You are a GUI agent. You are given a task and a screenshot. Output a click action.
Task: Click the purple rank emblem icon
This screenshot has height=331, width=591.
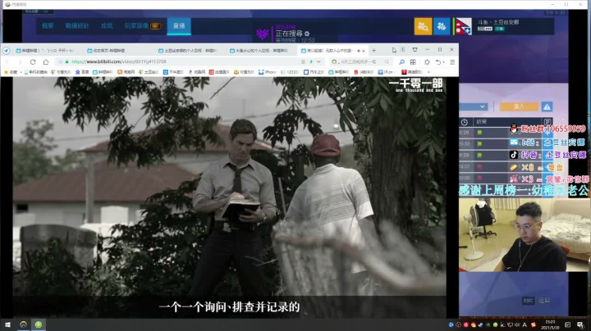[263, 34]
